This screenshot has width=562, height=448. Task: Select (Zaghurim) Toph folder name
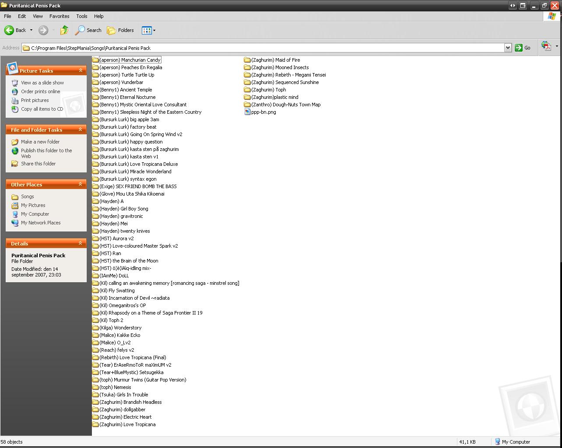[x=268, y=90]
